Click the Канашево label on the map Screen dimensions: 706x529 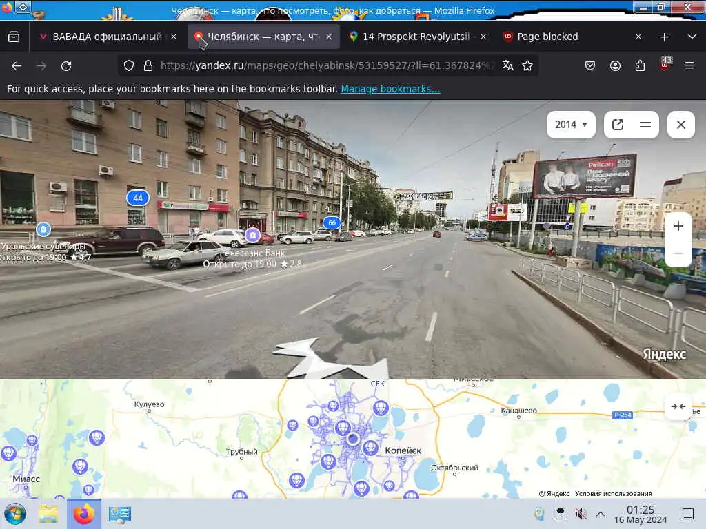(518, 411)
